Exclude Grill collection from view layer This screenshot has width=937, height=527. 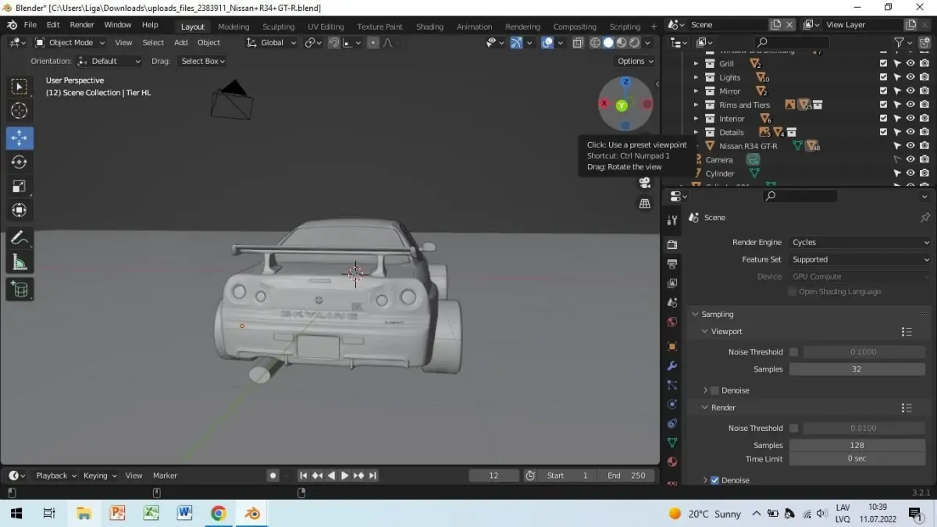pyautogui.click(x=883, y=63)
